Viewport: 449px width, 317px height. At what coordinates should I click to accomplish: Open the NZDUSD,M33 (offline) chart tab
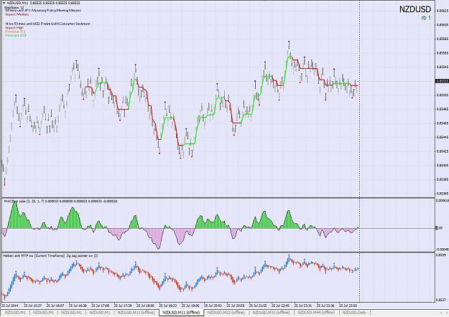271,313
